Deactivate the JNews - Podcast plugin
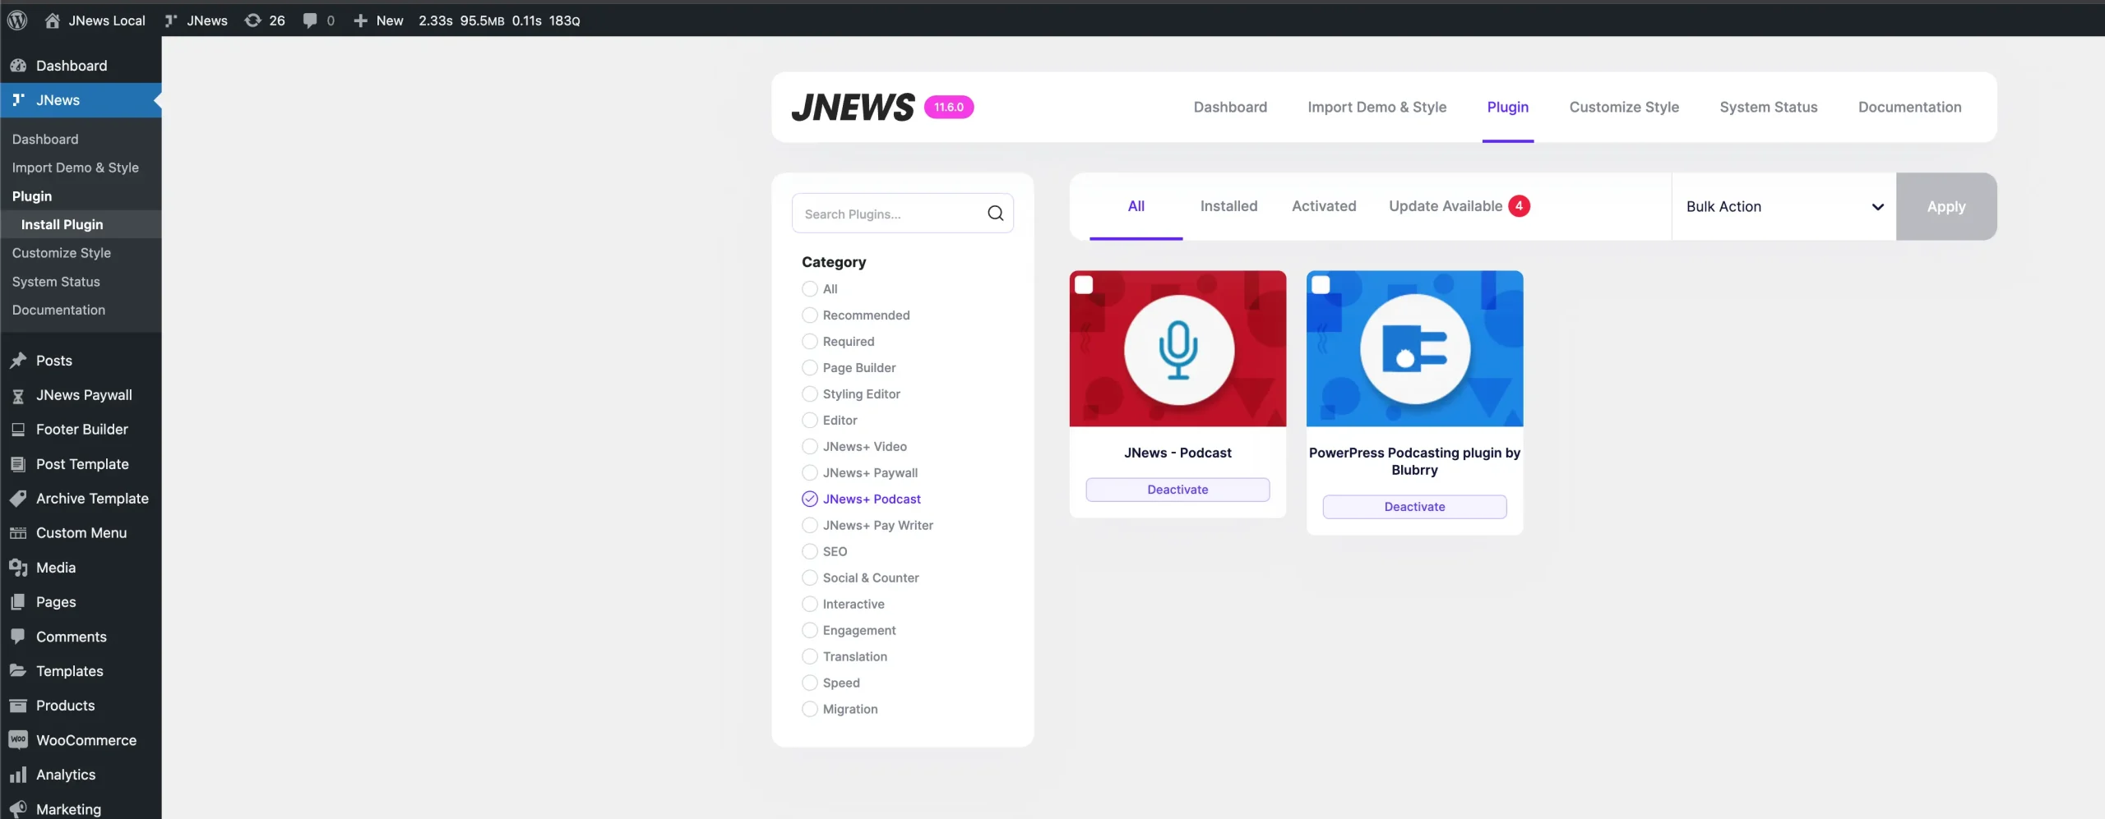This screenshot has height=819, width=2105. (x=1177, y=490)
